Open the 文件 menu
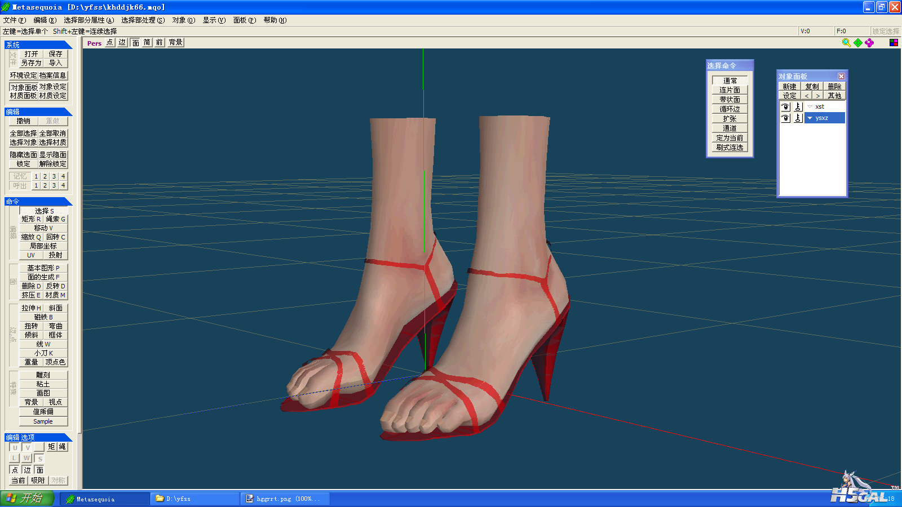 click(x=14, y=20)
